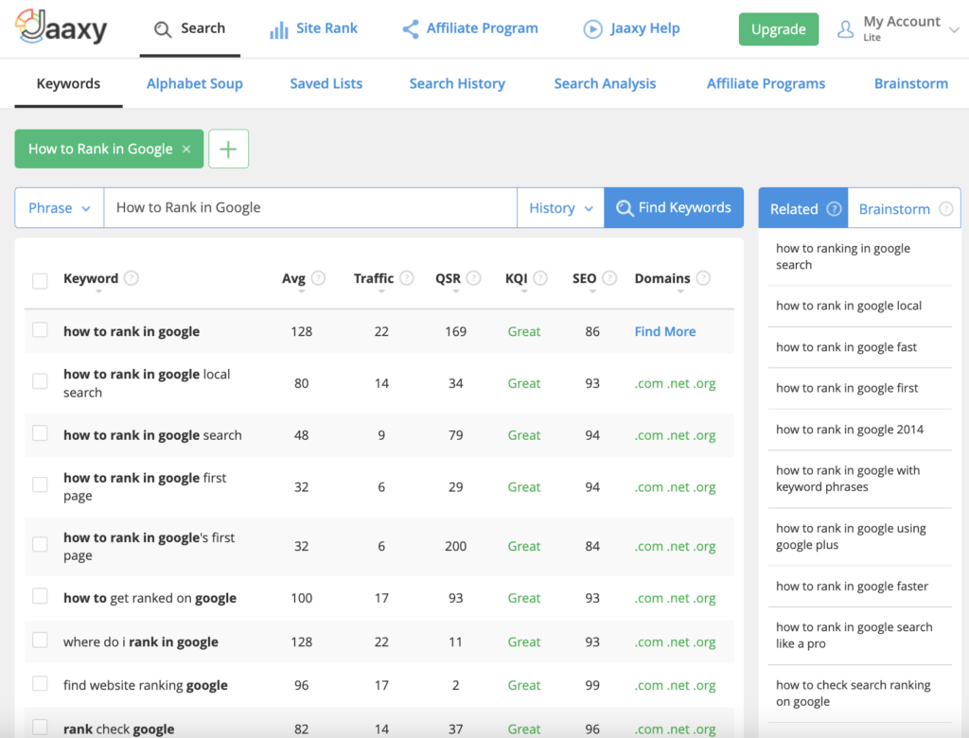Screen dimensions: 969x738
Task: Select related 'how to rank in google using google plus'
Action: 851,536
